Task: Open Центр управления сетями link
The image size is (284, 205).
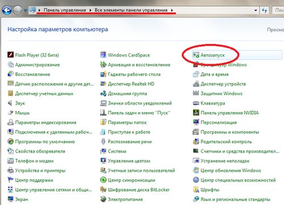Action: 53,190
